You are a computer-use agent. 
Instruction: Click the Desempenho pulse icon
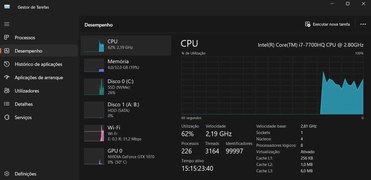(x=7, y=51)
